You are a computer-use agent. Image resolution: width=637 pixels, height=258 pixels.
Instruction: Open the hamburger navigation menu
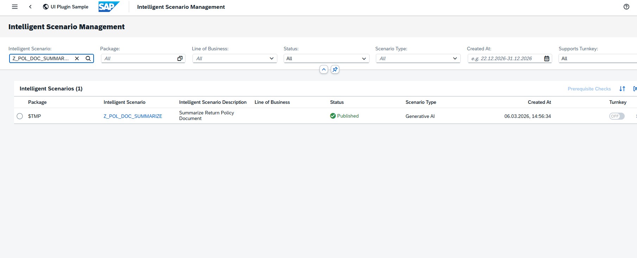tap(15, 7)
